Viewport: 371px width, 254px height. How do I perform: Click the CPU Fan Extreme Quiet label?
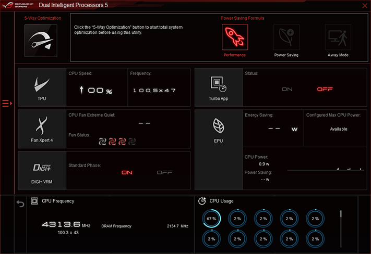coord(92,115)
